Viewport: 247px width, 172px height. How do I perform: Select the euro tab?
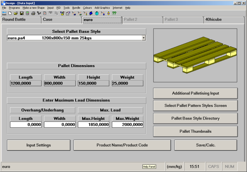point(102,20)
